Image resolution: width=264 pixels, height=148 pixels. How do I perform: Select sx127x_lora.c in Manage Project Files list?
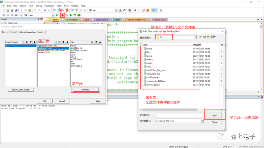[x=76, y=59]
